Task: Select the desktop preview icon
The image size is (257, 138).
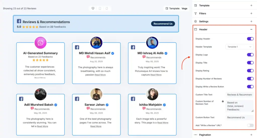Action: click(x=93, y=8)
